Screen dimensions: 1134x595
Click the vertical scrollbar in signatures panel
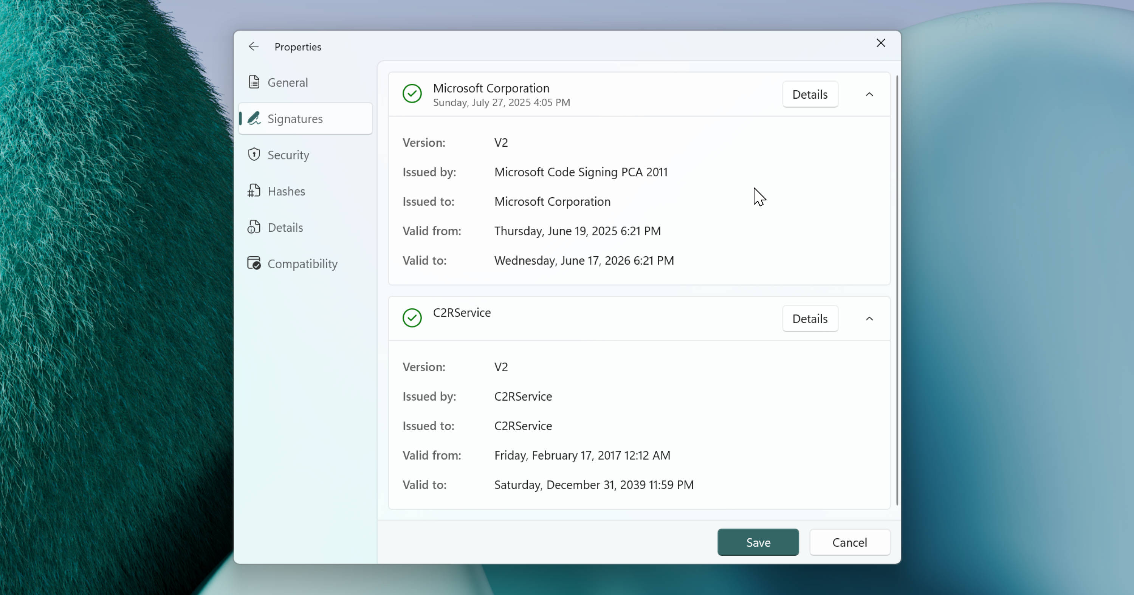tap(897, 290)
